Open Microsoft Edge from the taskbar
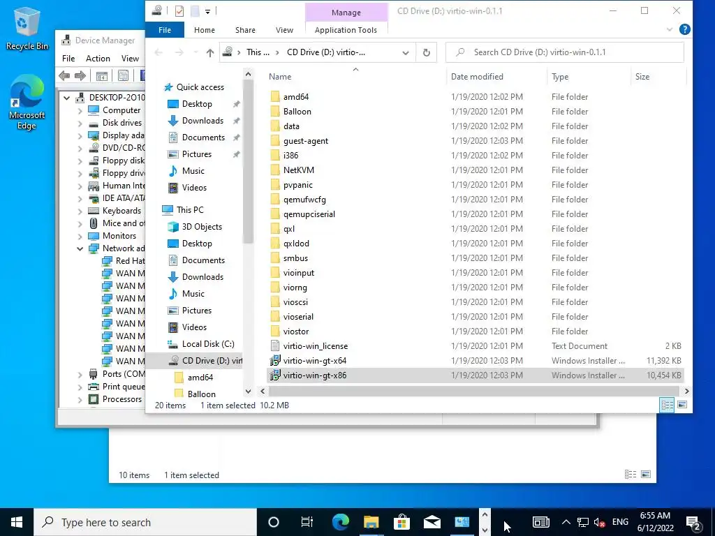Screen dimensions: 715x536 [340, 522]
